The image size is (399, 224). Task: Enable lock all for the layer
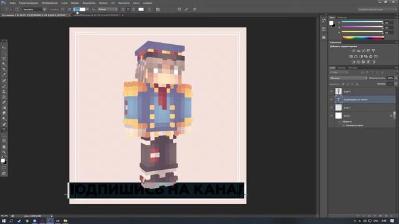(x=357, y=84)
